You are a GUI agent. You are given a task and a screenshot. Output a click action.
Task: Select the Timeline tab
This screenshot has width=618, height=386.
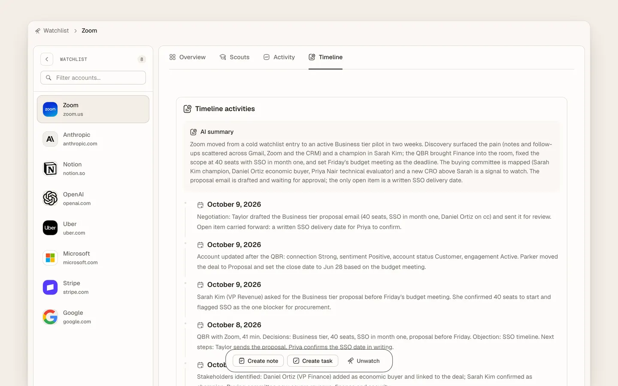tap(325, 57)
